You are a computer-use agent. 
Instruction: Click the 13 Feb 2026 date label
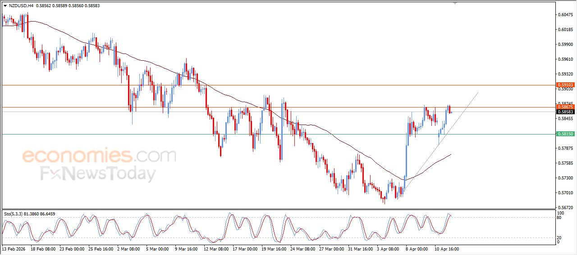pyautogui.click(x=14, y=248)
